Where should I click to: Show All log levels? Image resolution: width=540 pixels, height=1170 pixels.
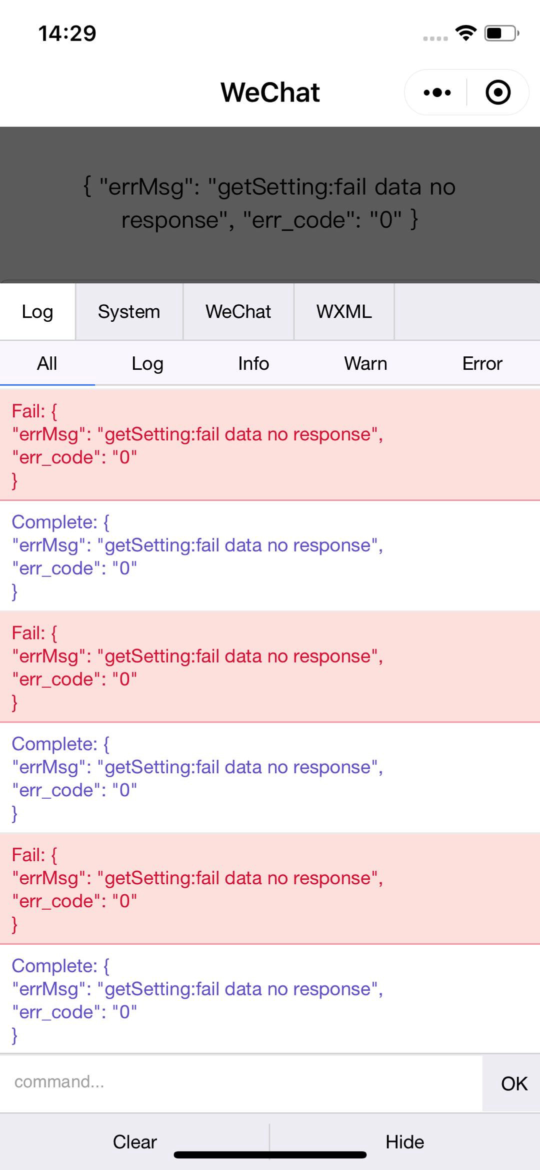tap(47, 363)
